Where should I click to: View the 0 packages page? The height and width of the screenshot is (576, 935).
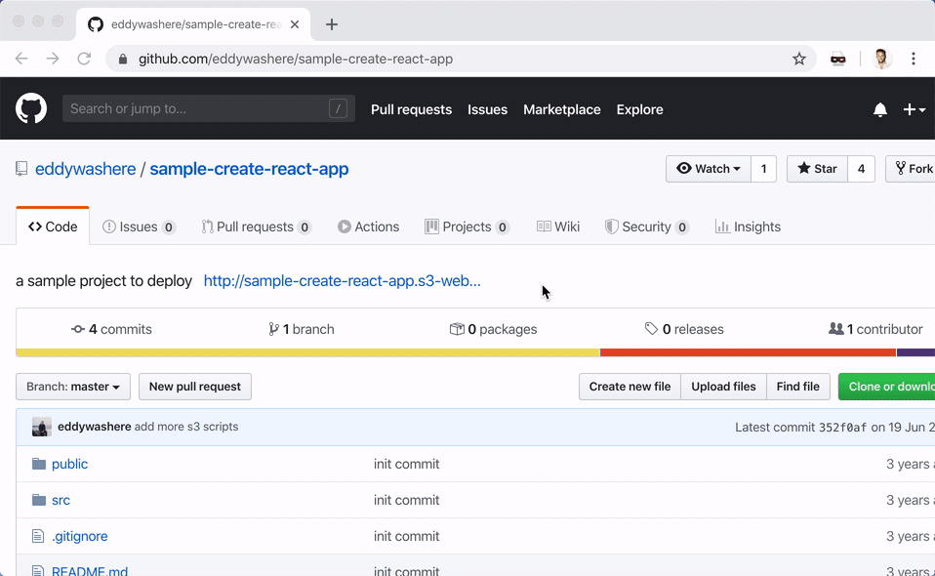pos(493,329)
